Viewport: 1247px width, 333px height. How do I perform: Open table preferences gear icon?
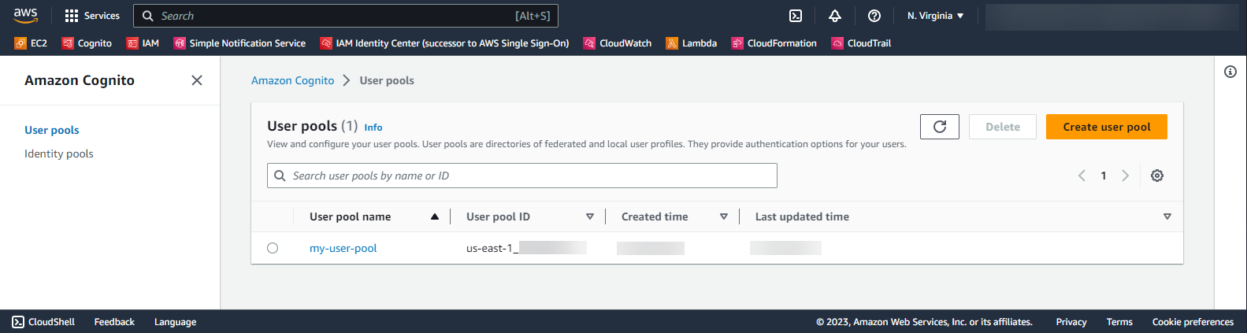pos(1156,176)
